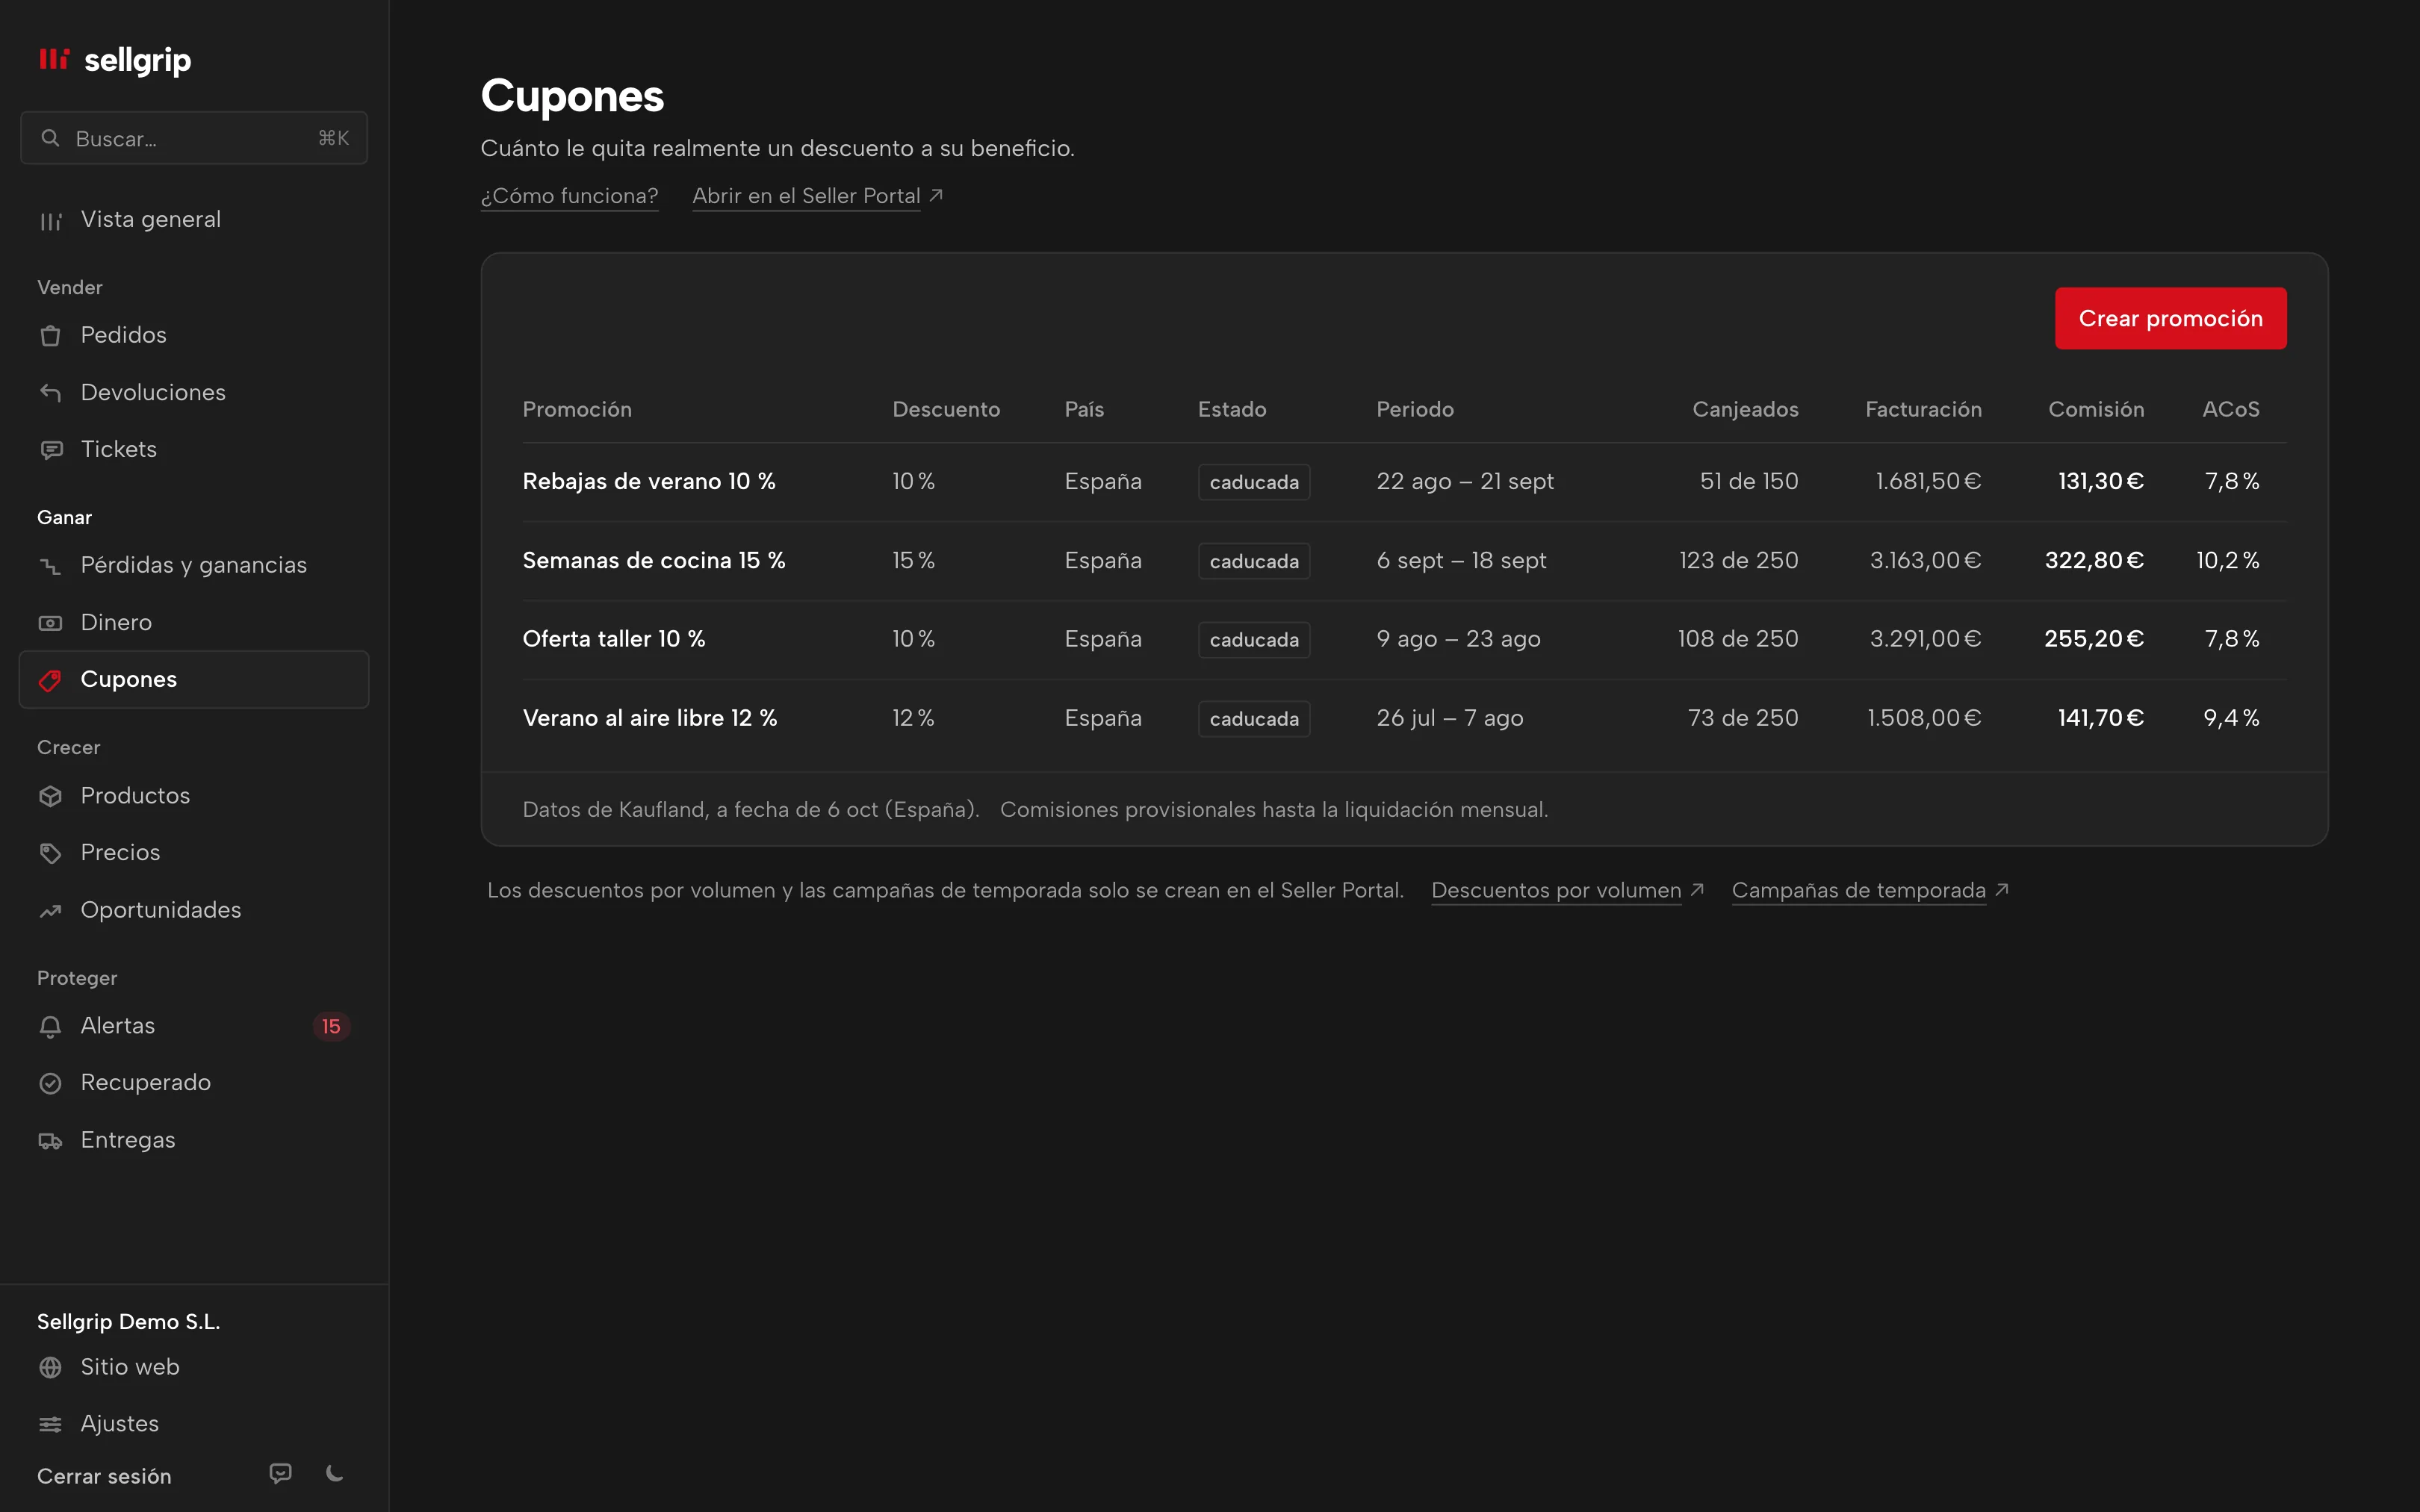Click the red Cupones tag icon

click(50, 680)
